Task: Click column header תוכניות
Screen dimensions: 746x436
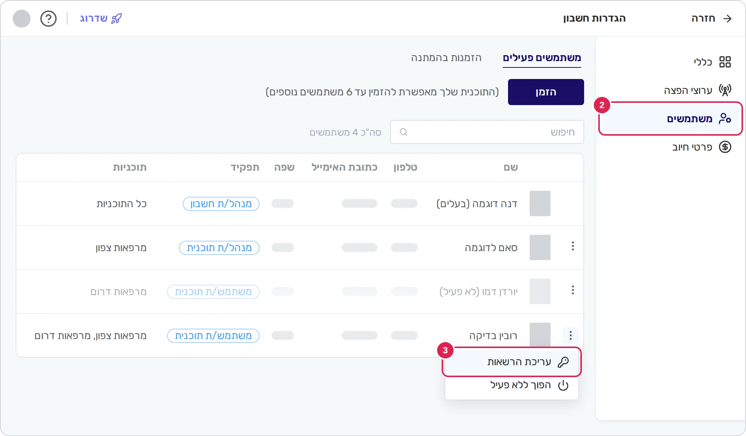Action: click(x=130, y=167)
